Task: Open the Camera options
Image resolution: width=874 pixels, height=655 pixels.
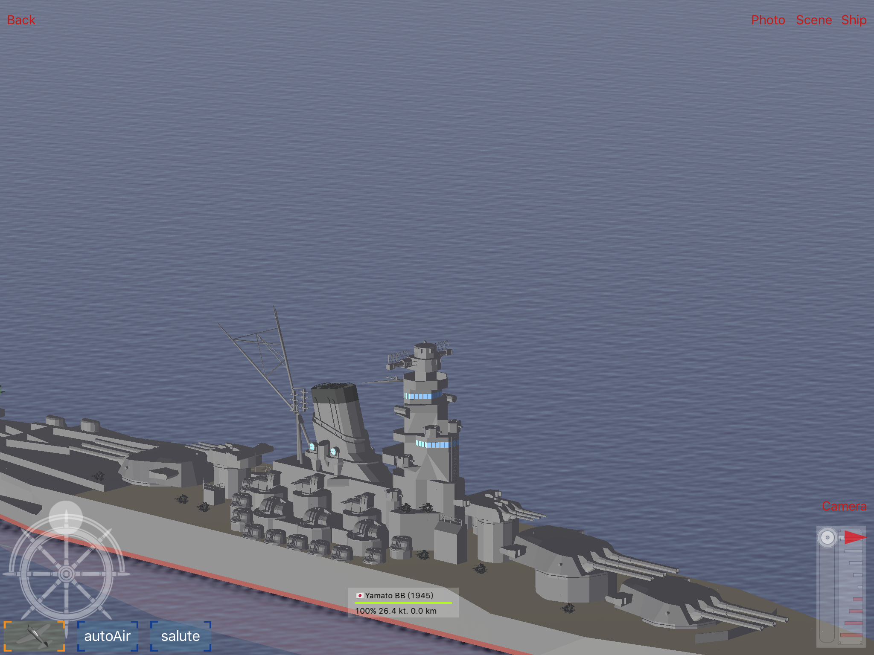Action: pyautogui.click(x=844, y=506)
